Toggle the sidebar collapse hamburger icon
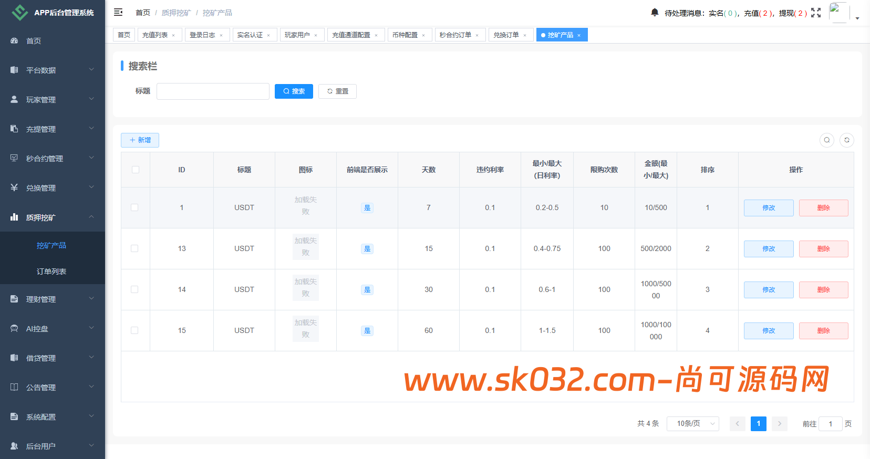 click(x=118, y=12)
